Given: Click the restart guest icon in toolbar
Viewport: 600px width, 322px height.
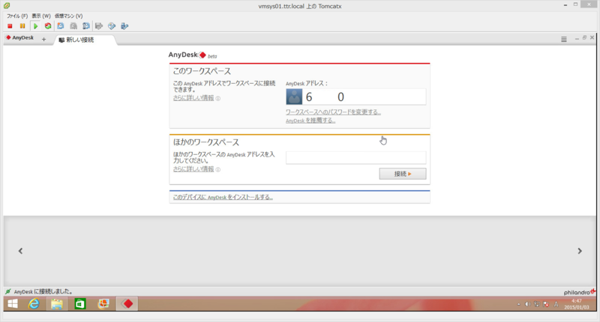Looking at the screenshot, I should (x=48, y=26).
